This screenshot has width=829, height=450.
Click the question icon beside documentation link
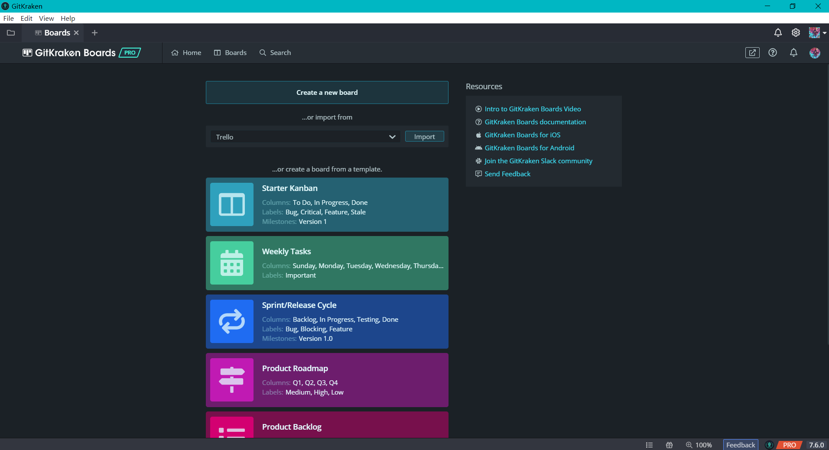tap(479, 122)
